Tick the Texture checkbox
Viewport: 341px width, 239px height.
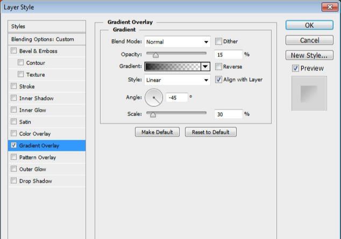click(x=20, y=75)
